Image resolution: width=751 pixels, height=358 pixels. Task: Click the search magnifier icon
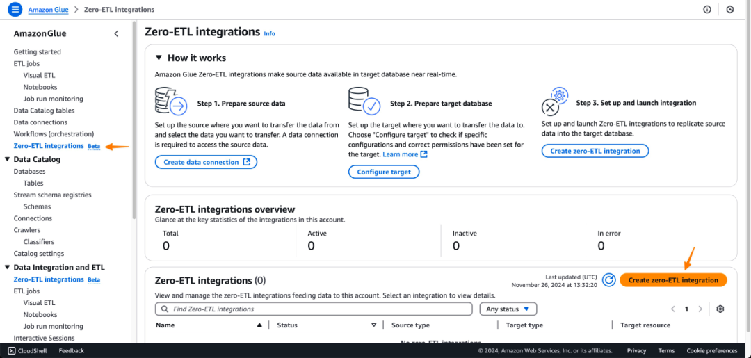click(x=165, y=309)
